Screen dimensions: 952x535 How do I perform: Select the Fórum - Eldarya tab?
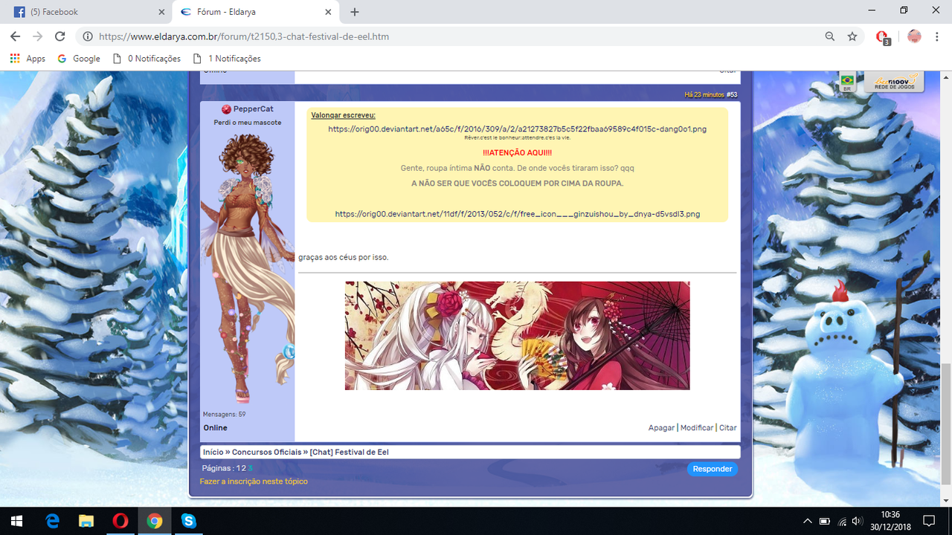[x=257, y=12]
